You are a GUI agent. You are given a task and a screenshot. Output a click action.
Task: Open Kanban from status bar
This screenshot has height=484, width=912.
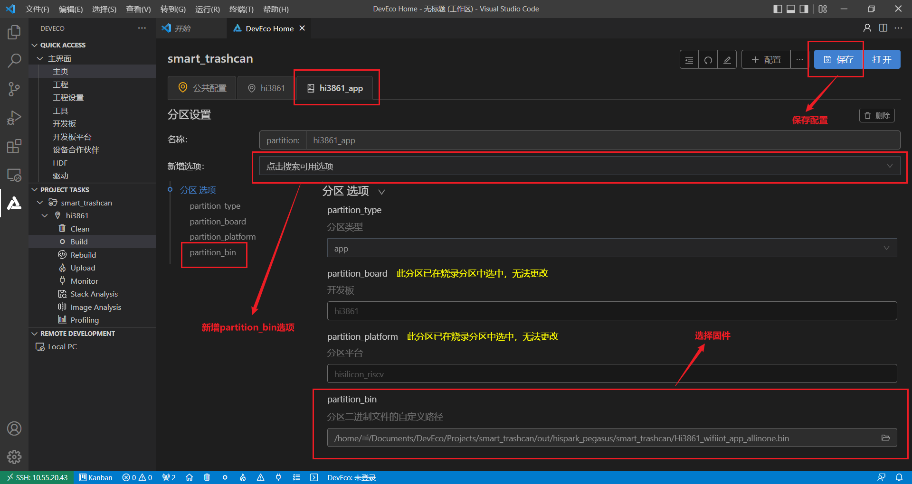point(95,477)
